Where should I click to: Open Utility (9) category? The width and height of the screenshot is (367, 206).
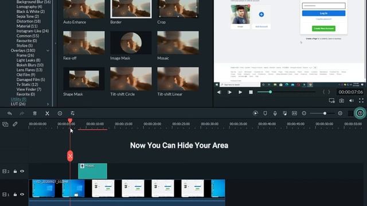tap(18, 99)
